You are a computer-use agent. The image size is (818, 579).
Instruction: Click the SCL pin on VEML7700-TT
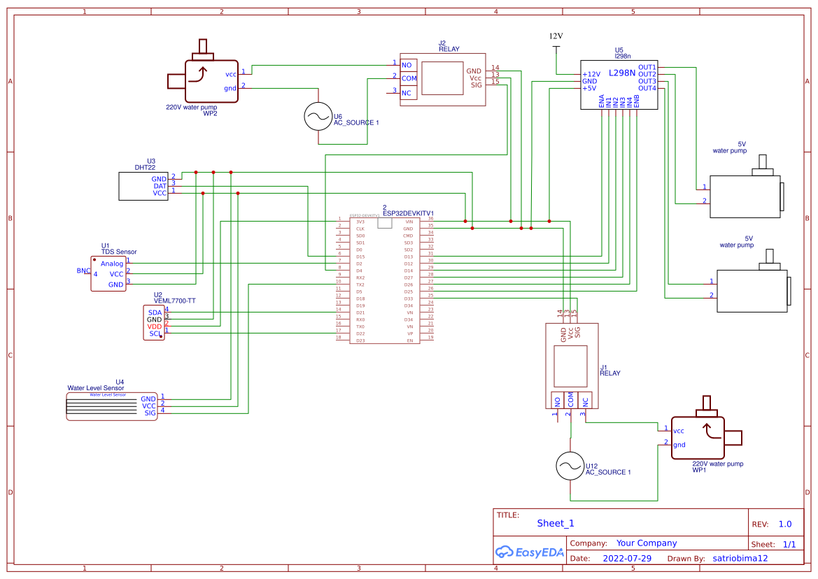click(x=155, y=334)
